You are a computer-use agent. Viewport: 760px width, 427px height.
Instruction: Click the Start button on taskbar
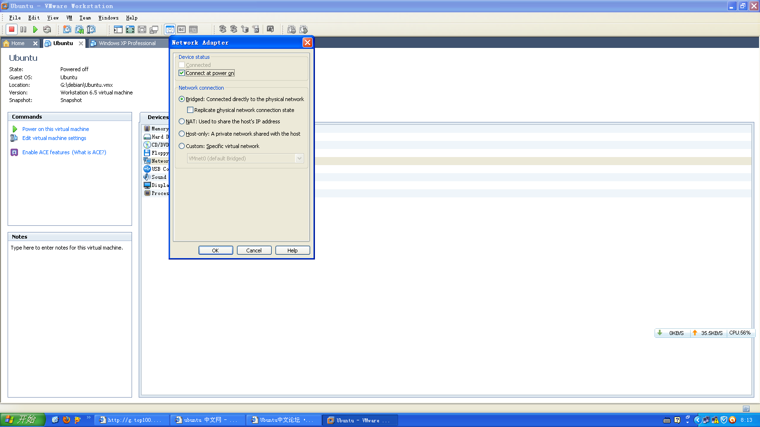pos(23,420)
